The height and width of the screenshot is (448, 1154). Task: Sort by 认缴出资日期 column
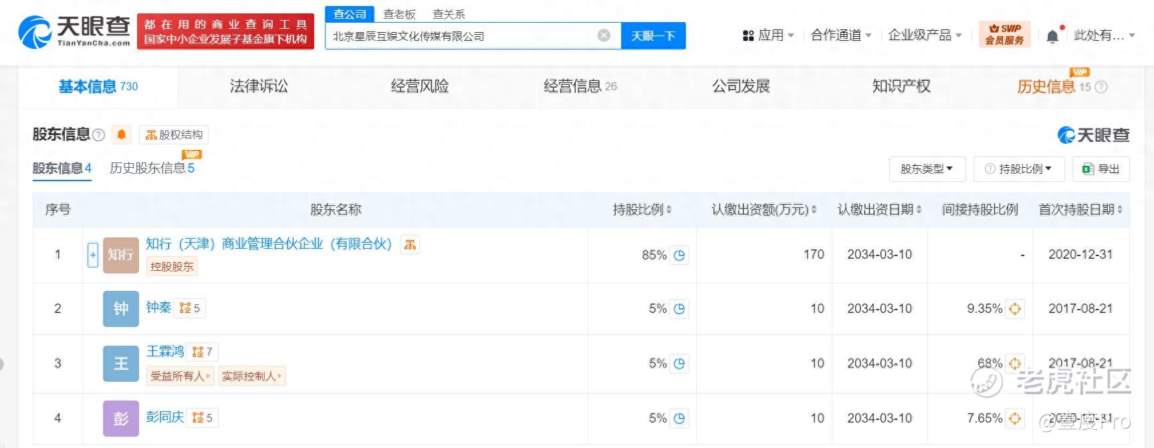[x=879, y=210]
